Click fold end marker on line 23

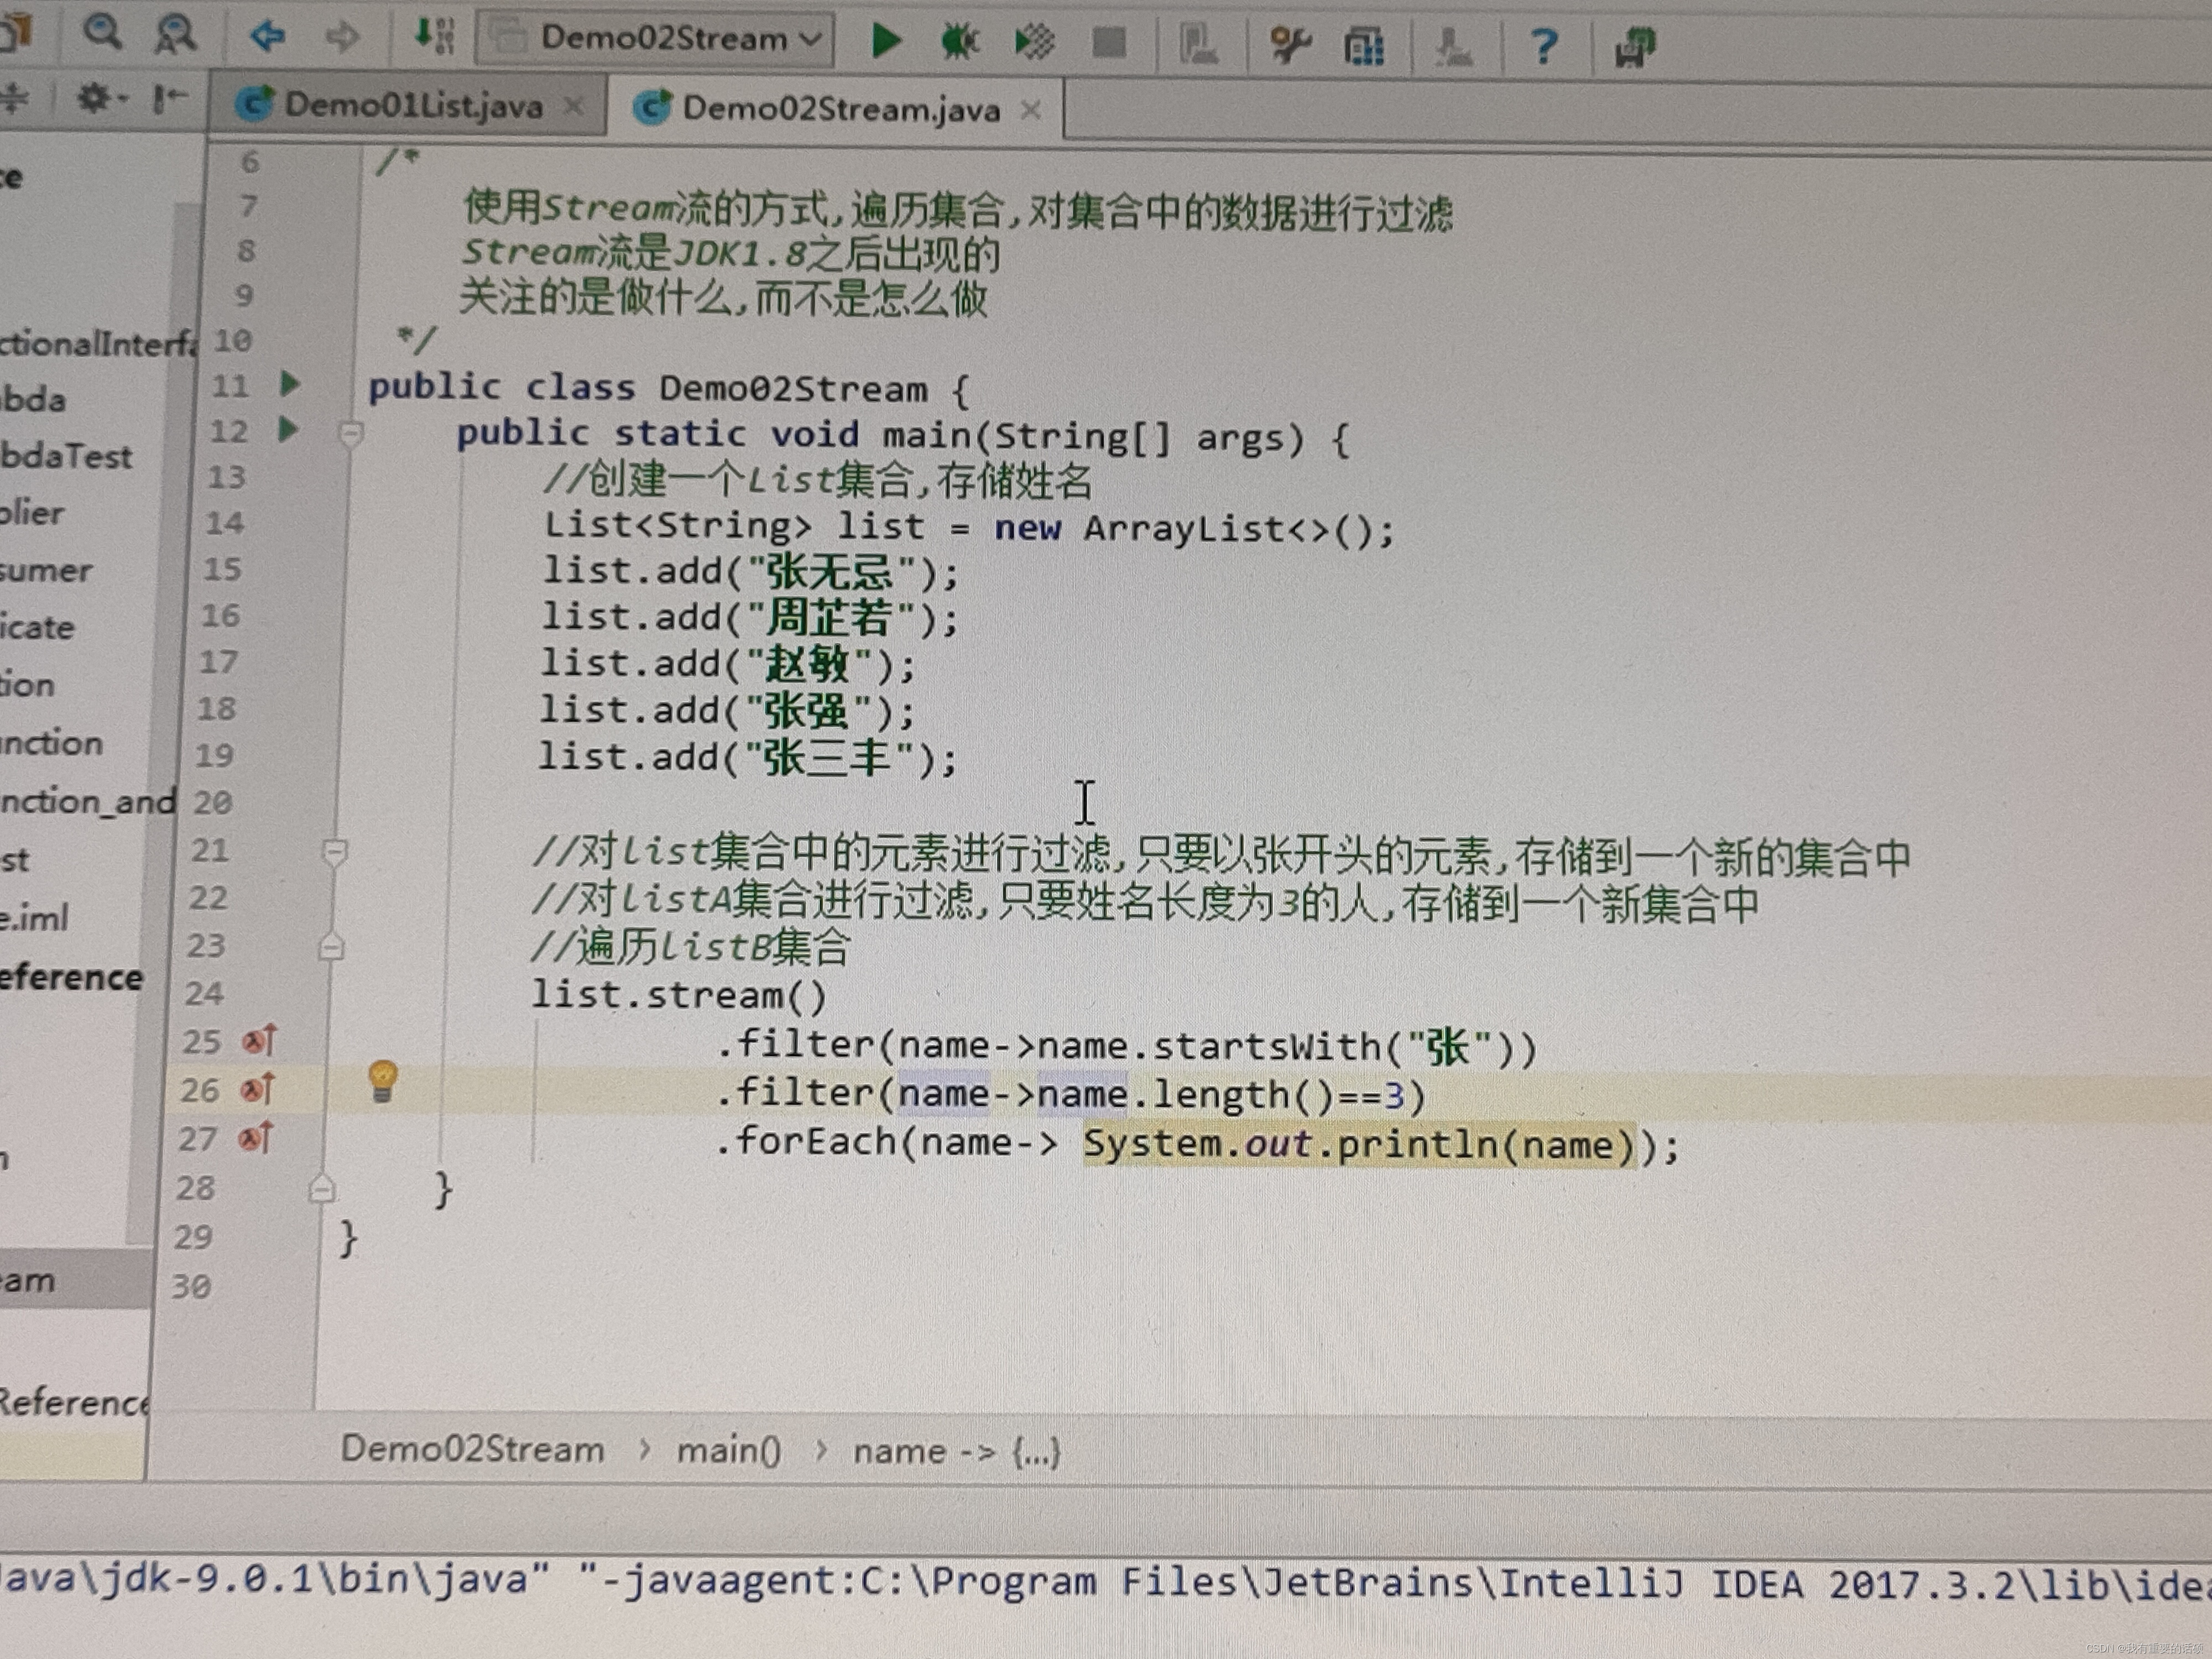332,946
